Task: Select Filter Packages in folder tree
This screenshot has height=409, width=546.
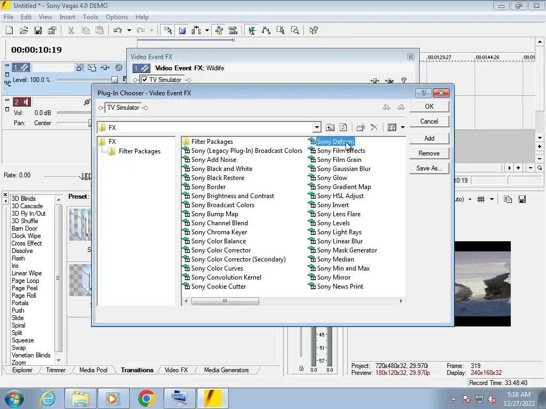Action: [x=139, y=151]
